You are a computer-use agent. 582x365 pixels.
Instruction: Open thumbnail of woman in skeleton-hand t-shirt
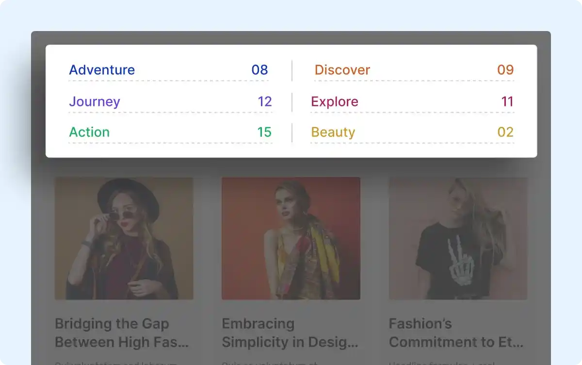(x=458, y=238)
